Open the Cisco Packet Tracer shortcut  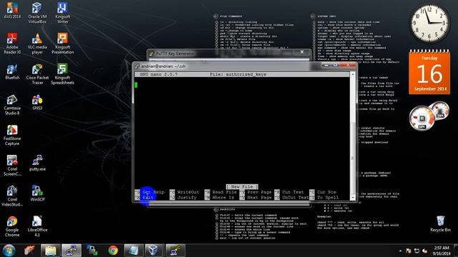37,74
